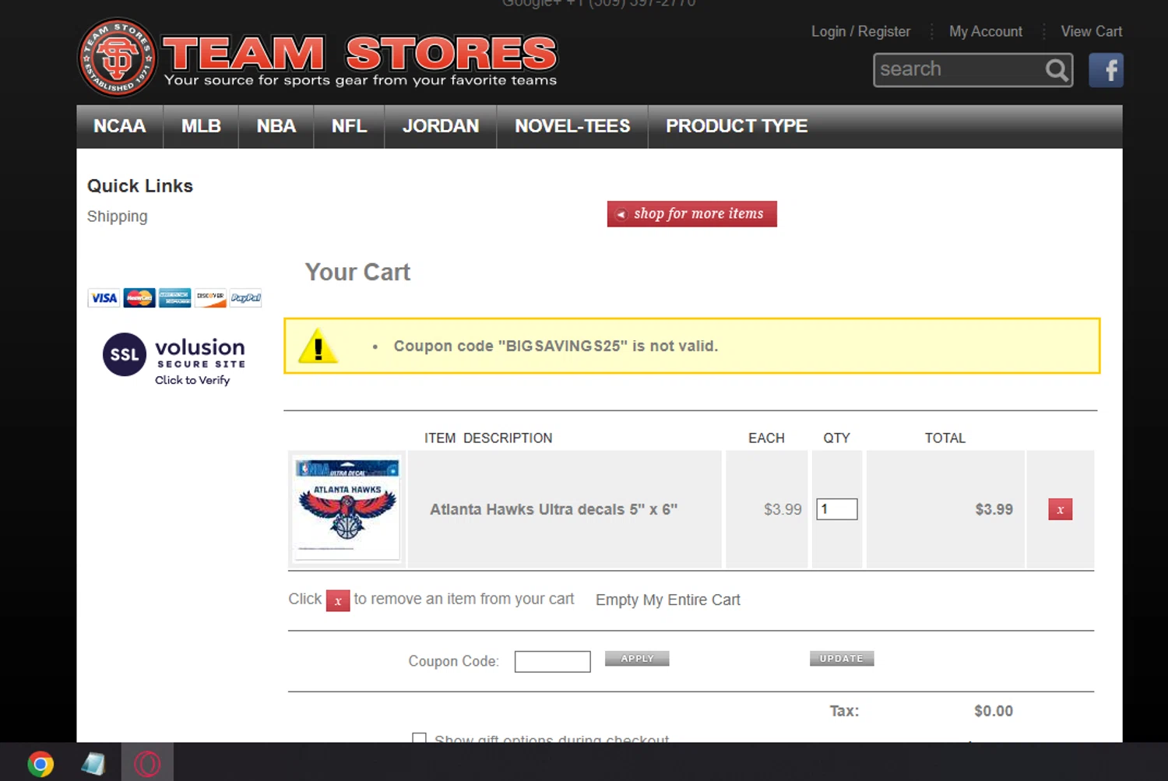The width and height of the screenshot is (1168, 781).
Task: Open the Atlanta Hawks decal thumbnail
Action: point(347,509)
